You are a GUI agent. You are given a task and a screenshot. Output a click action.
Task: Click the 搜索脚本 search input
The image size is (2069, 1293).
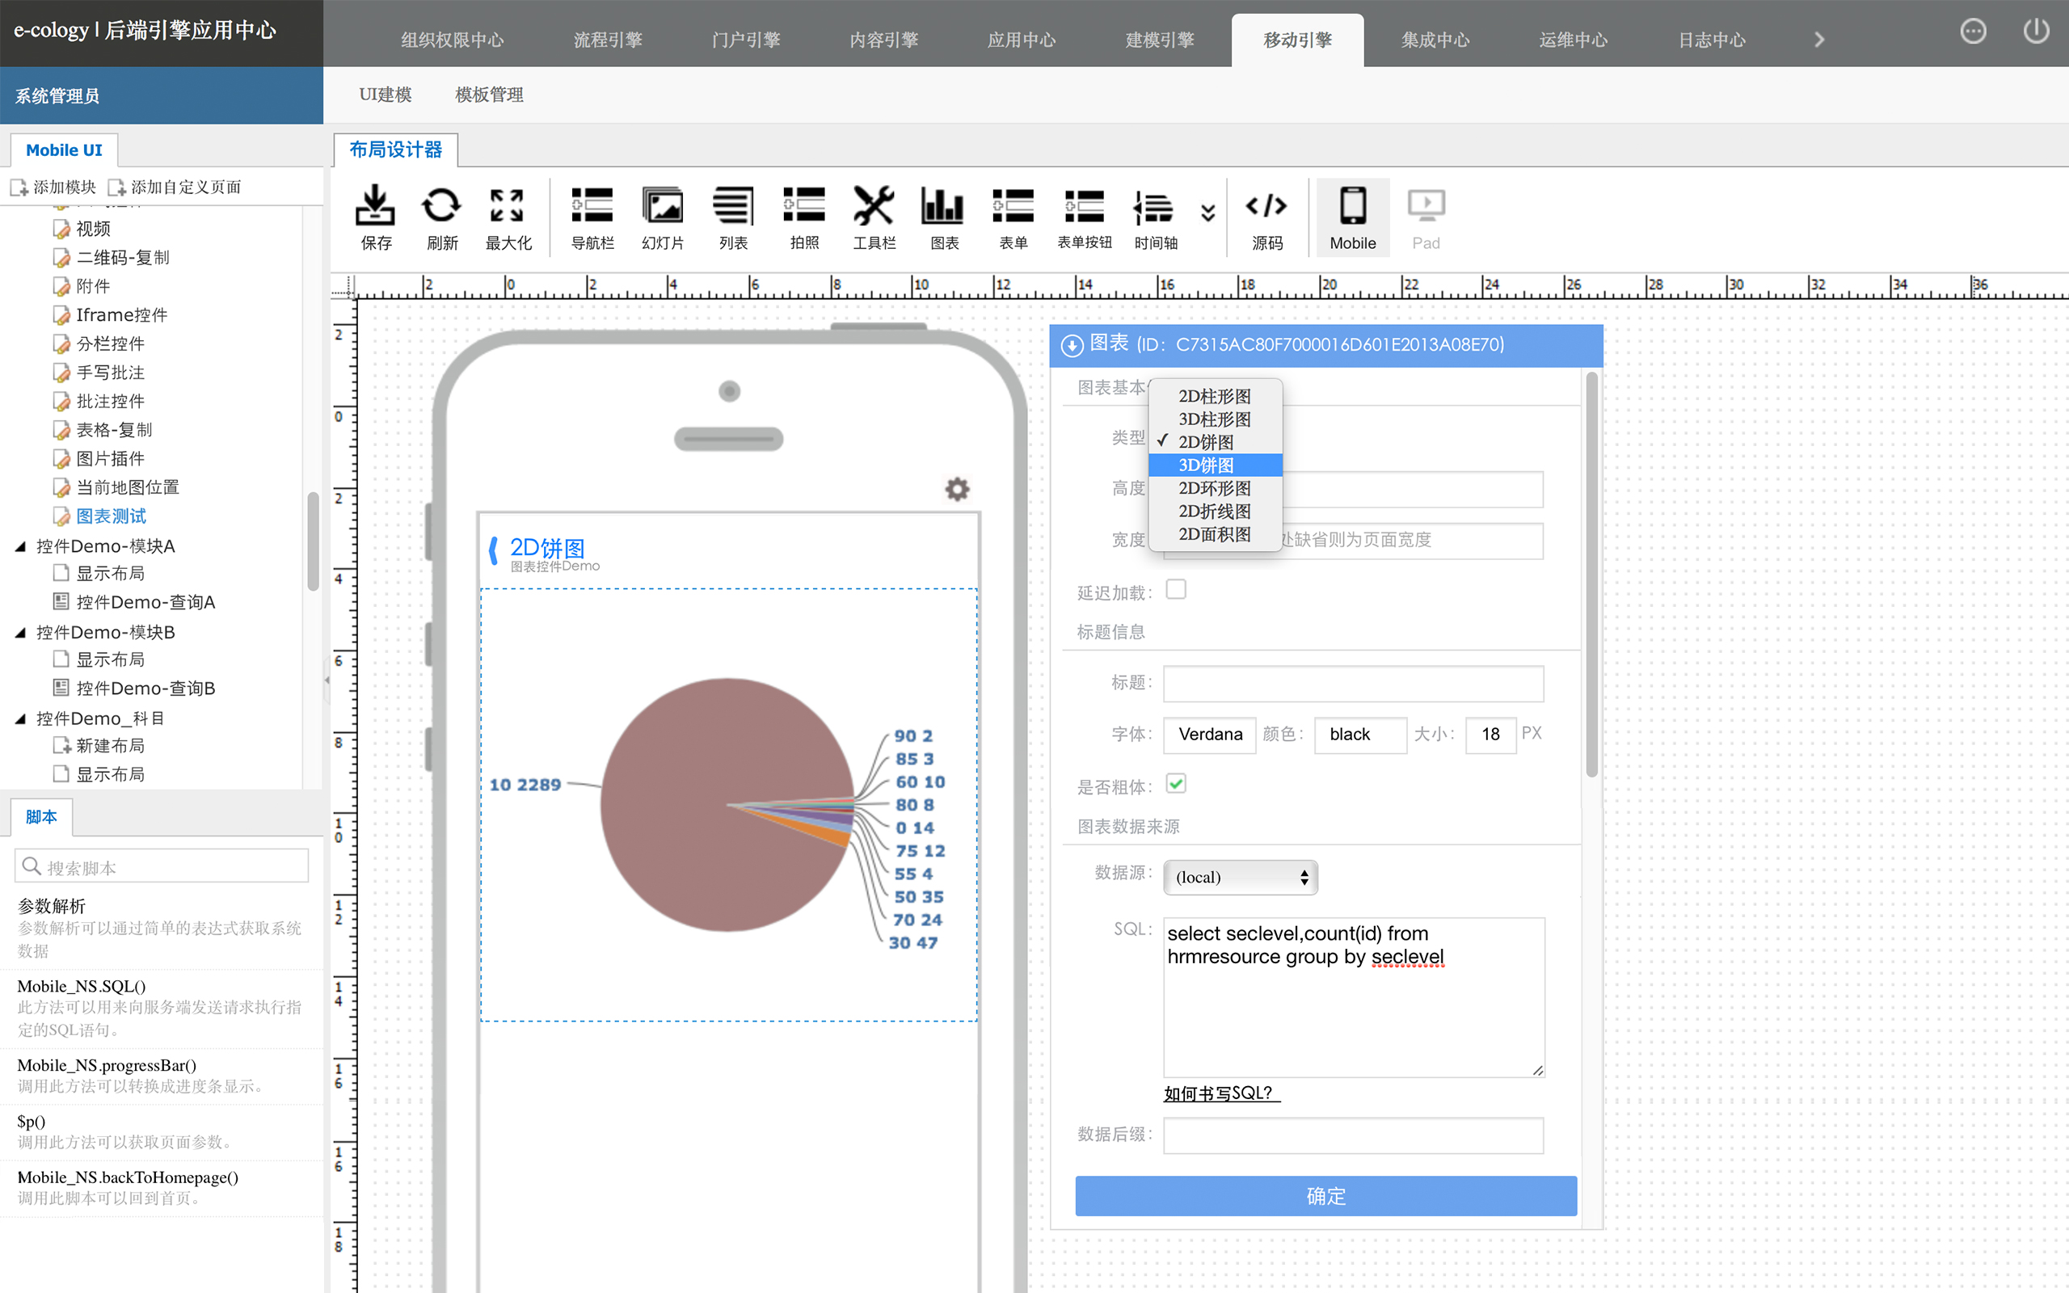click(162, 866)
